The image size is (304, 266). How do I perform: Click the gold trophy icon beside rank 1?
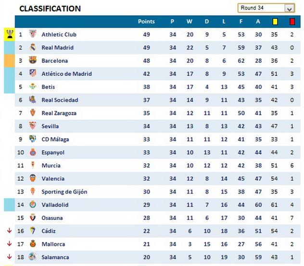tap(10, 34)
